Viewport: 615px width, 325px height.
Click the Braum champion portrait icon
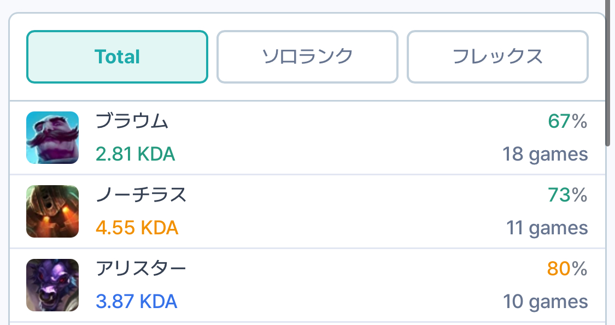coord(52,138)
